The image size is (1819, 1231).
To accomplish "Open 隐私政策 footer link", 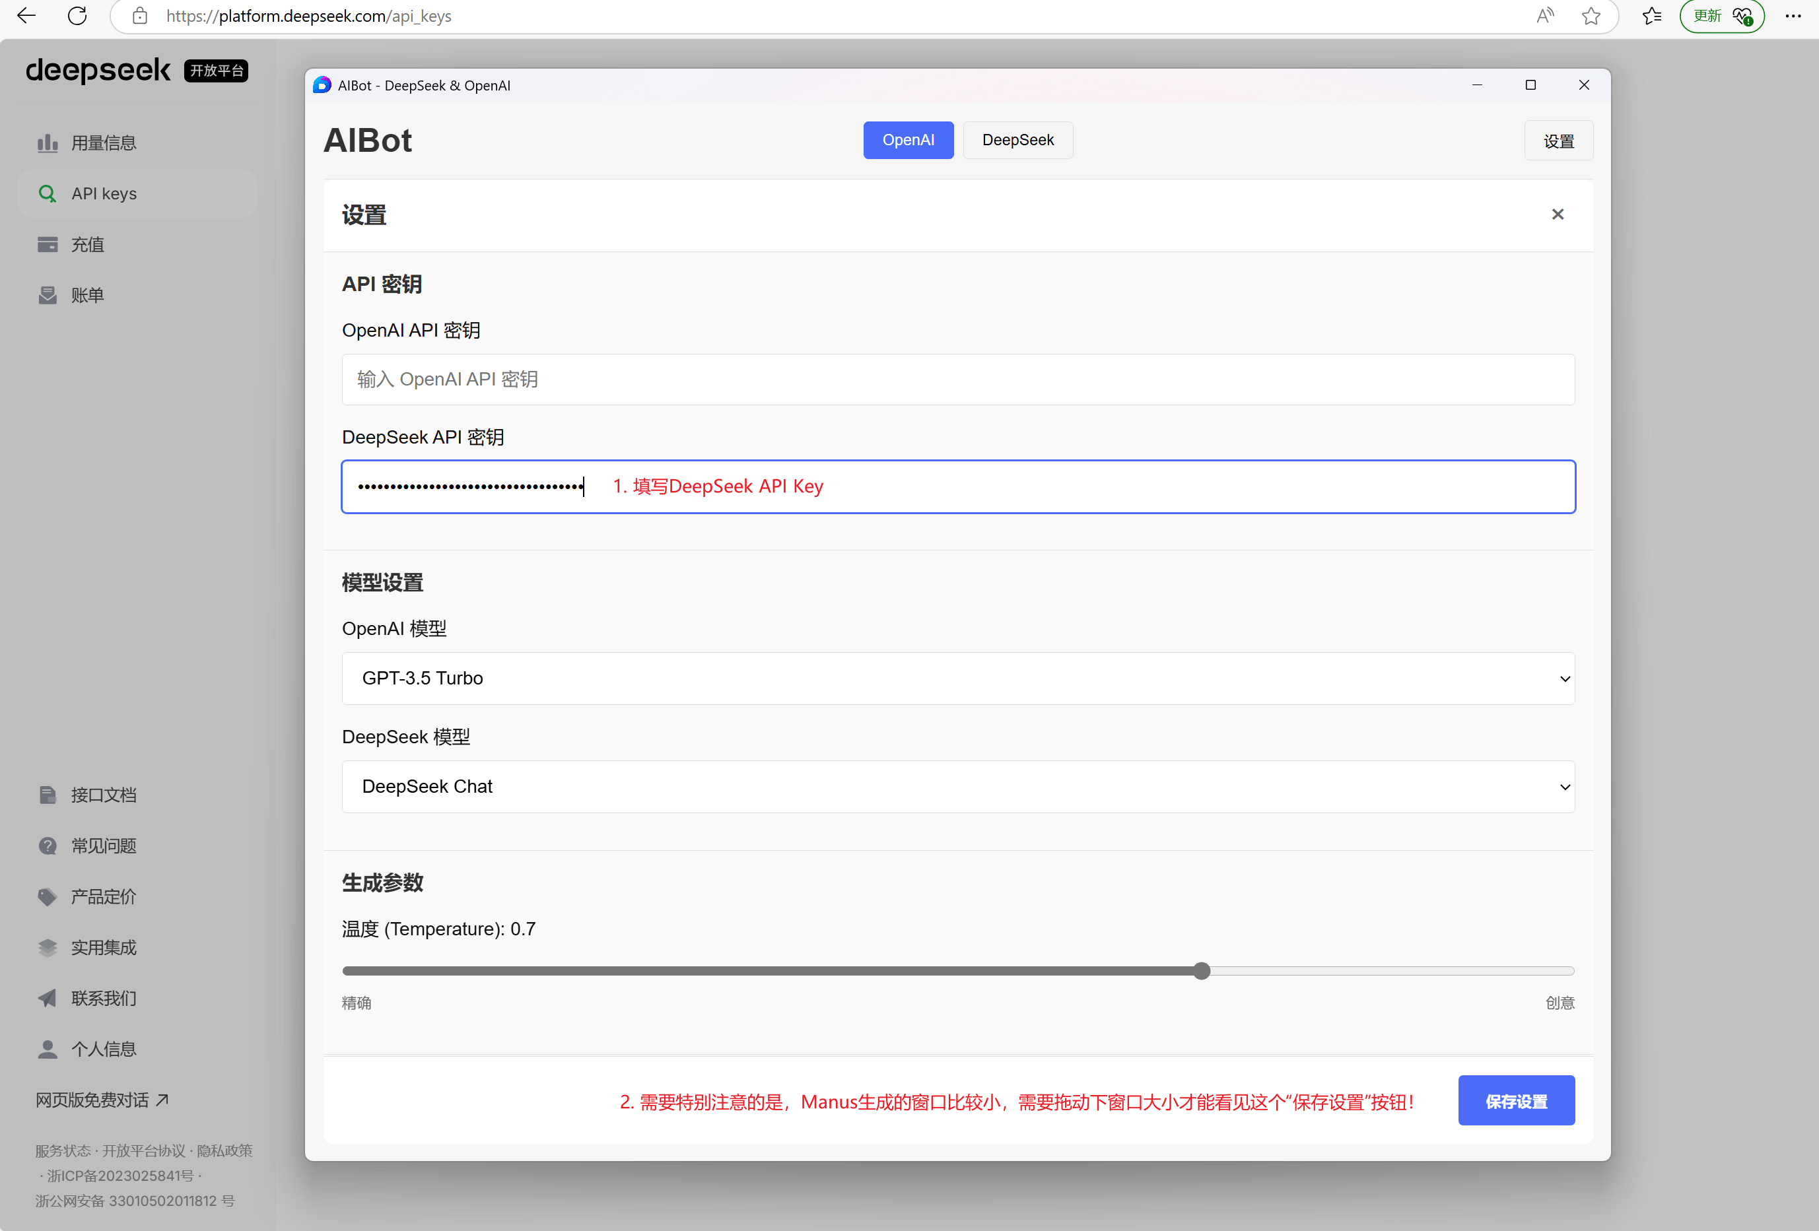I will [224, 1150].
